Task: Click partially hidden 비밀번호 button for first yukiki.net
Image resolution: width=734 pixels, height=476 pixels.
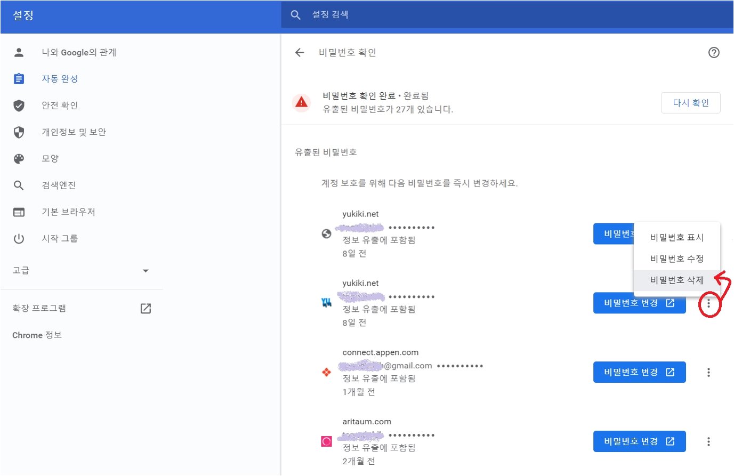Action: pos(614,233)
